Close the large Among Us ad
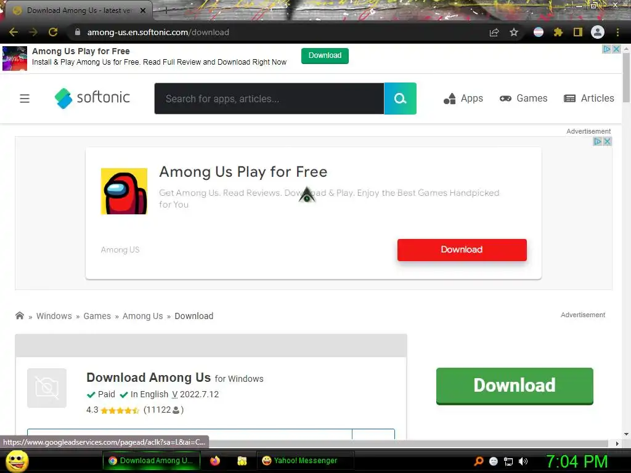 point(607,141)
